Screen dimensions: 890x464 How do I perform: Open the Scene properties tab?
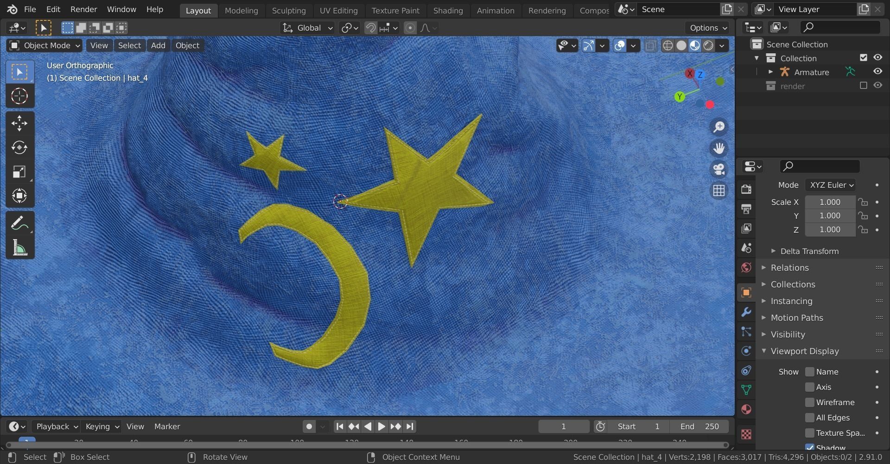pyautogui.click(x=746, y=248)
